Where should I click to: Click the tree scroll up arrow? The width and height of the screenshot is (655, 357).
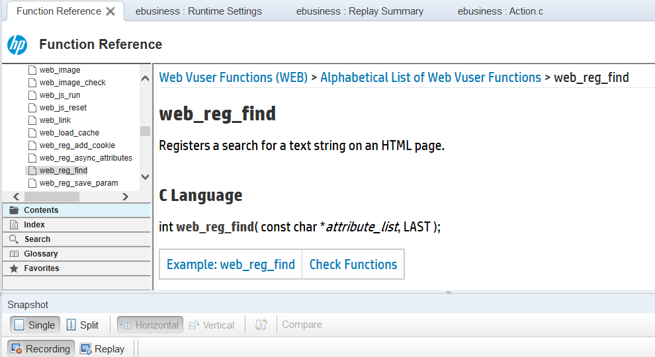coord(146,78)
